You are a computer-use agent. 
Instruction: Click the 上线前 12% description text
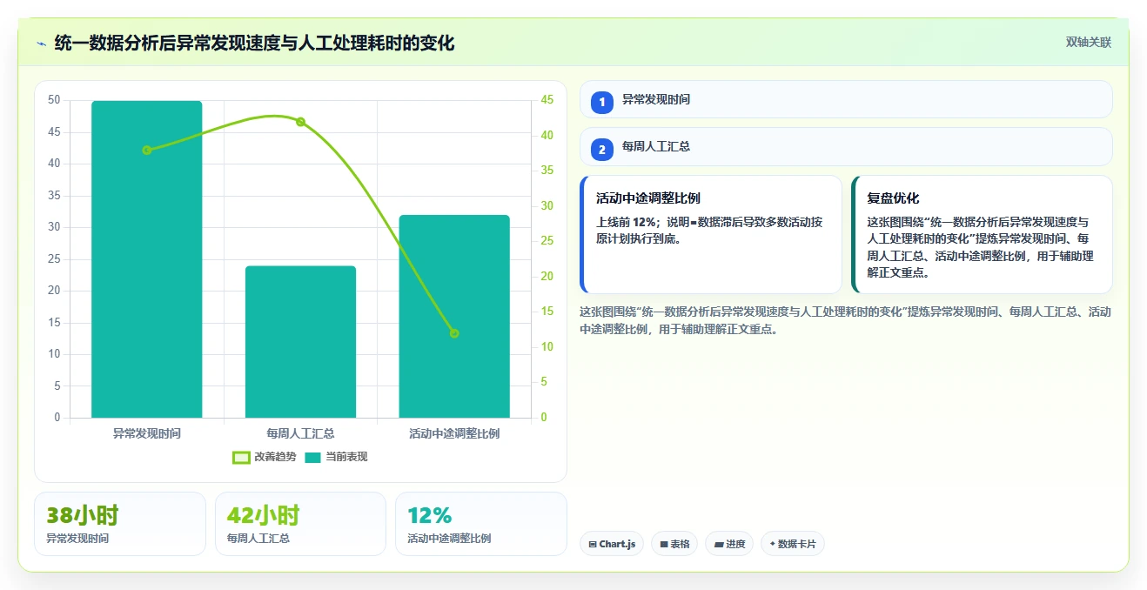[x=709, y=231]
